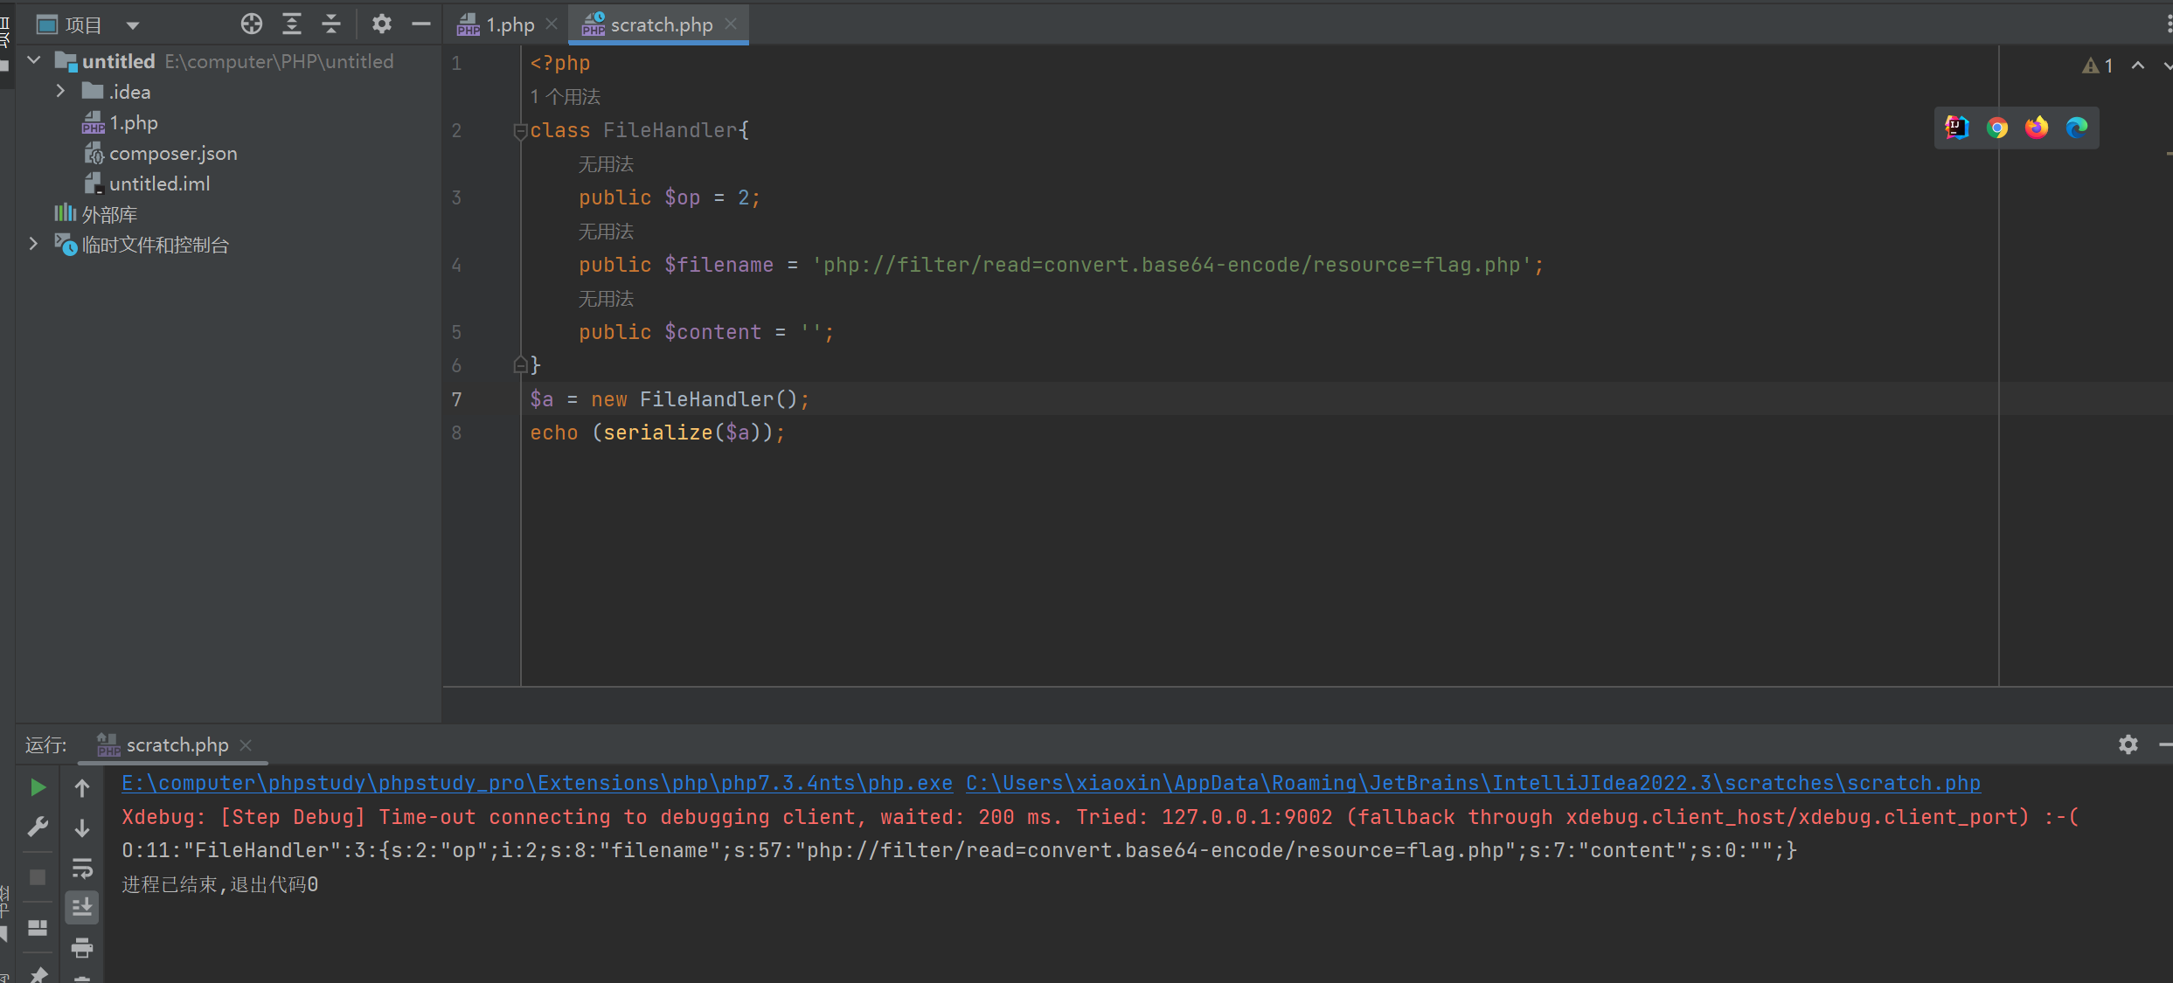
Task: Open the scratch.php path link in console
Action: (x=1473, y=783)
